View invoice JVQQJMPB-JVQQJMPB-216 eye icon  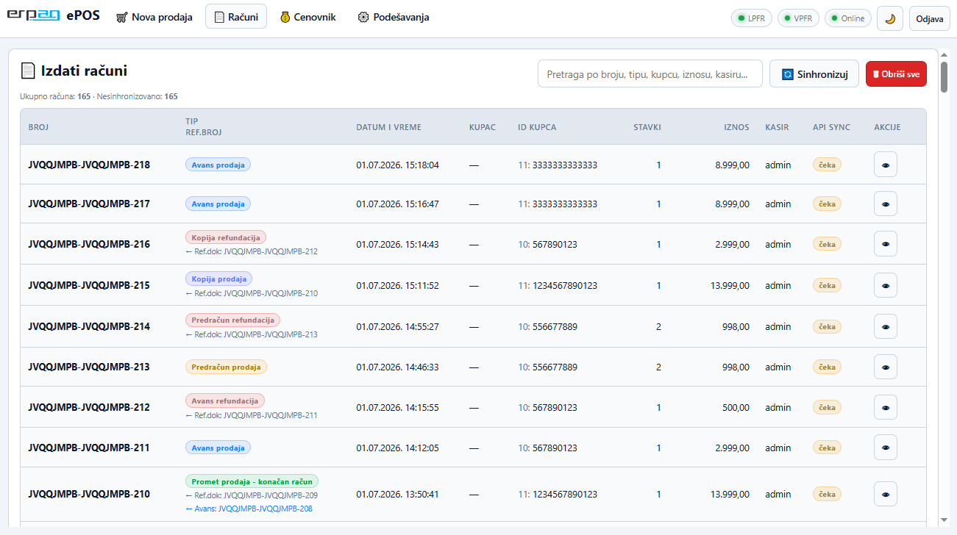885,243
